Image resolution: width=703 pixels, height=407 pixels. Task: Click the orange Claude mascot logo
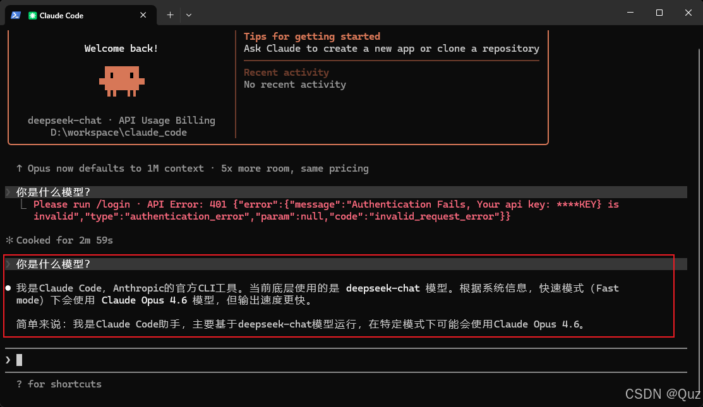122,81
